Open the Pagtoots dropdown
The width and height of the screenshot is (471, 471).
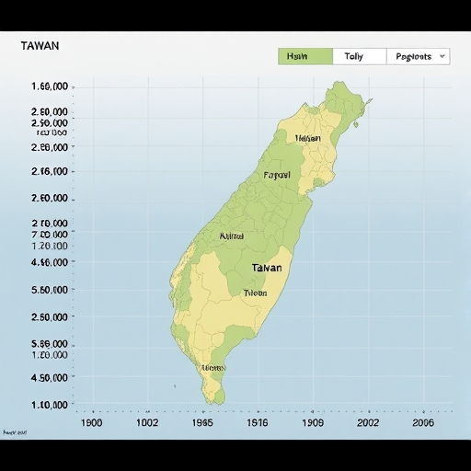[419, 56]
